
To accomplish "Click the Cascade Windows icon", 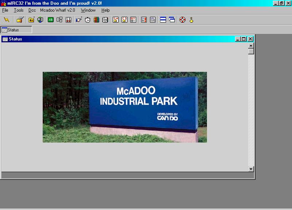I will click(x=172, y=20).
